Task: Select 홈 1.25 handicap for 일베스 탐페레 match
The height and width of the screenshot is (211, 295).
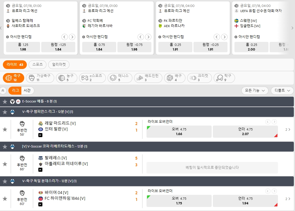Action: (x=23, y=47)
